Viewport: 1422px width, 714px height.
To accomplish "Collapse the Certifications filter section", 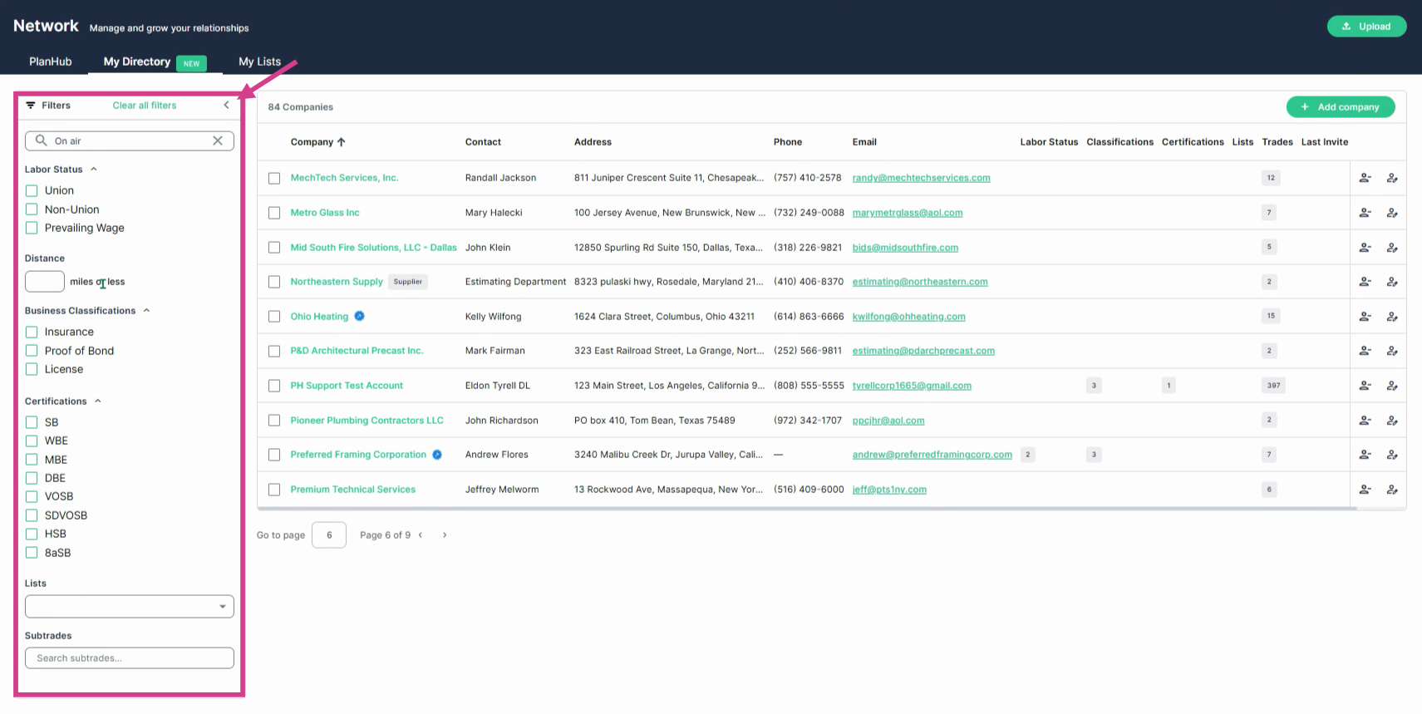I will pyautogui.click(x=98, y=401).
